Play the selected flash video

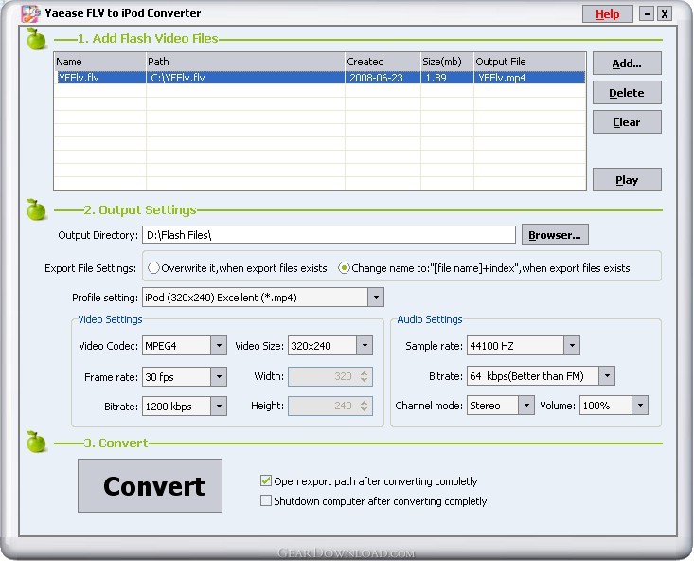tap(627, 180)
